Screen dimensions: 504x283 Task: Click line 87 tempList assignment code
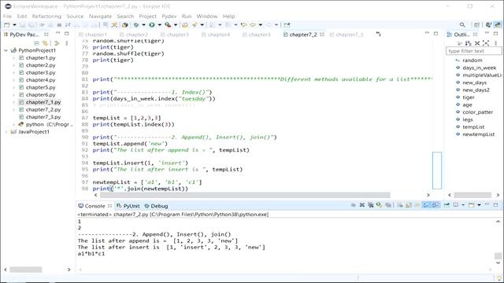pyautogui.click(x=127, y=118)
